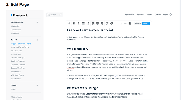The image size is (189, 100).
Task: Click plus icon next to Getting Started
Action: pyautogui.click(x=37, y=22)
